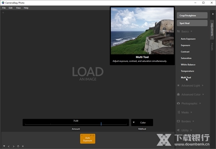The width and height of the screenshot is (216, 149).
Task: Click the Amount slider track
Action: click(76, 124)
